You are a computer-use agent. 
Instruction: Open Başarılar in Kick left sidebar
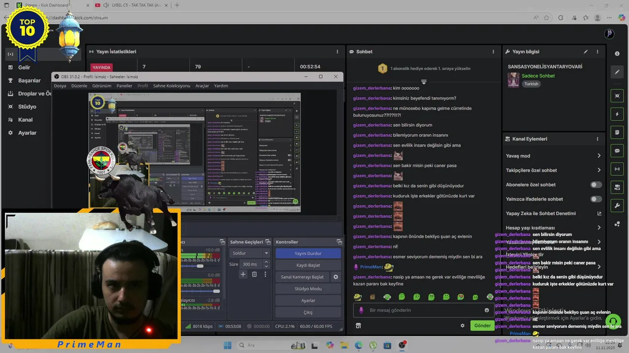click(29, 80)
